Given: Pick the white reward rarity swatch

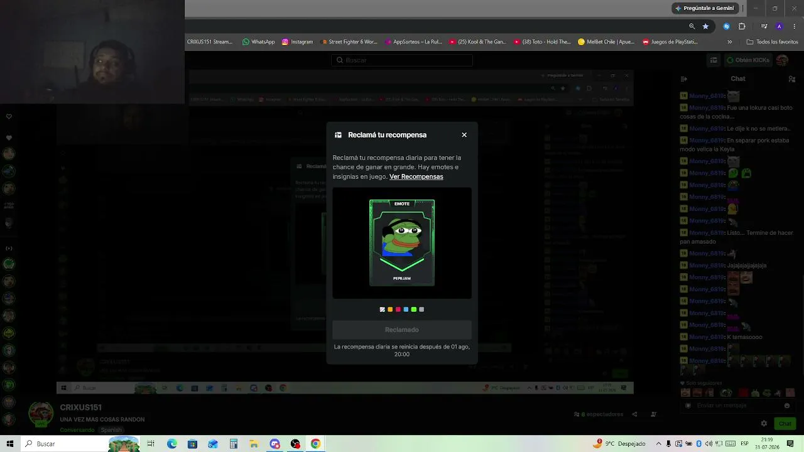Looking at the screenshot, I should 383,309.
